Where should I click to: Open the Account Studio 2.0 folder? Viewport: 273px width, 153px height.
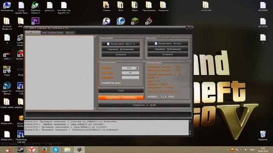click(7, 24)
